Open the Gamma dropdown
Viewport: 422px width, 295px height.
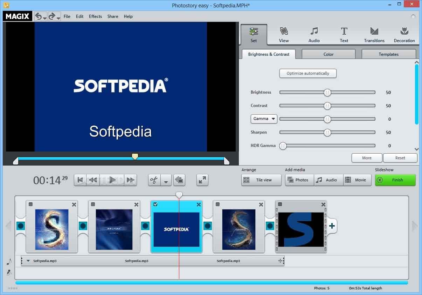point(264,119)
